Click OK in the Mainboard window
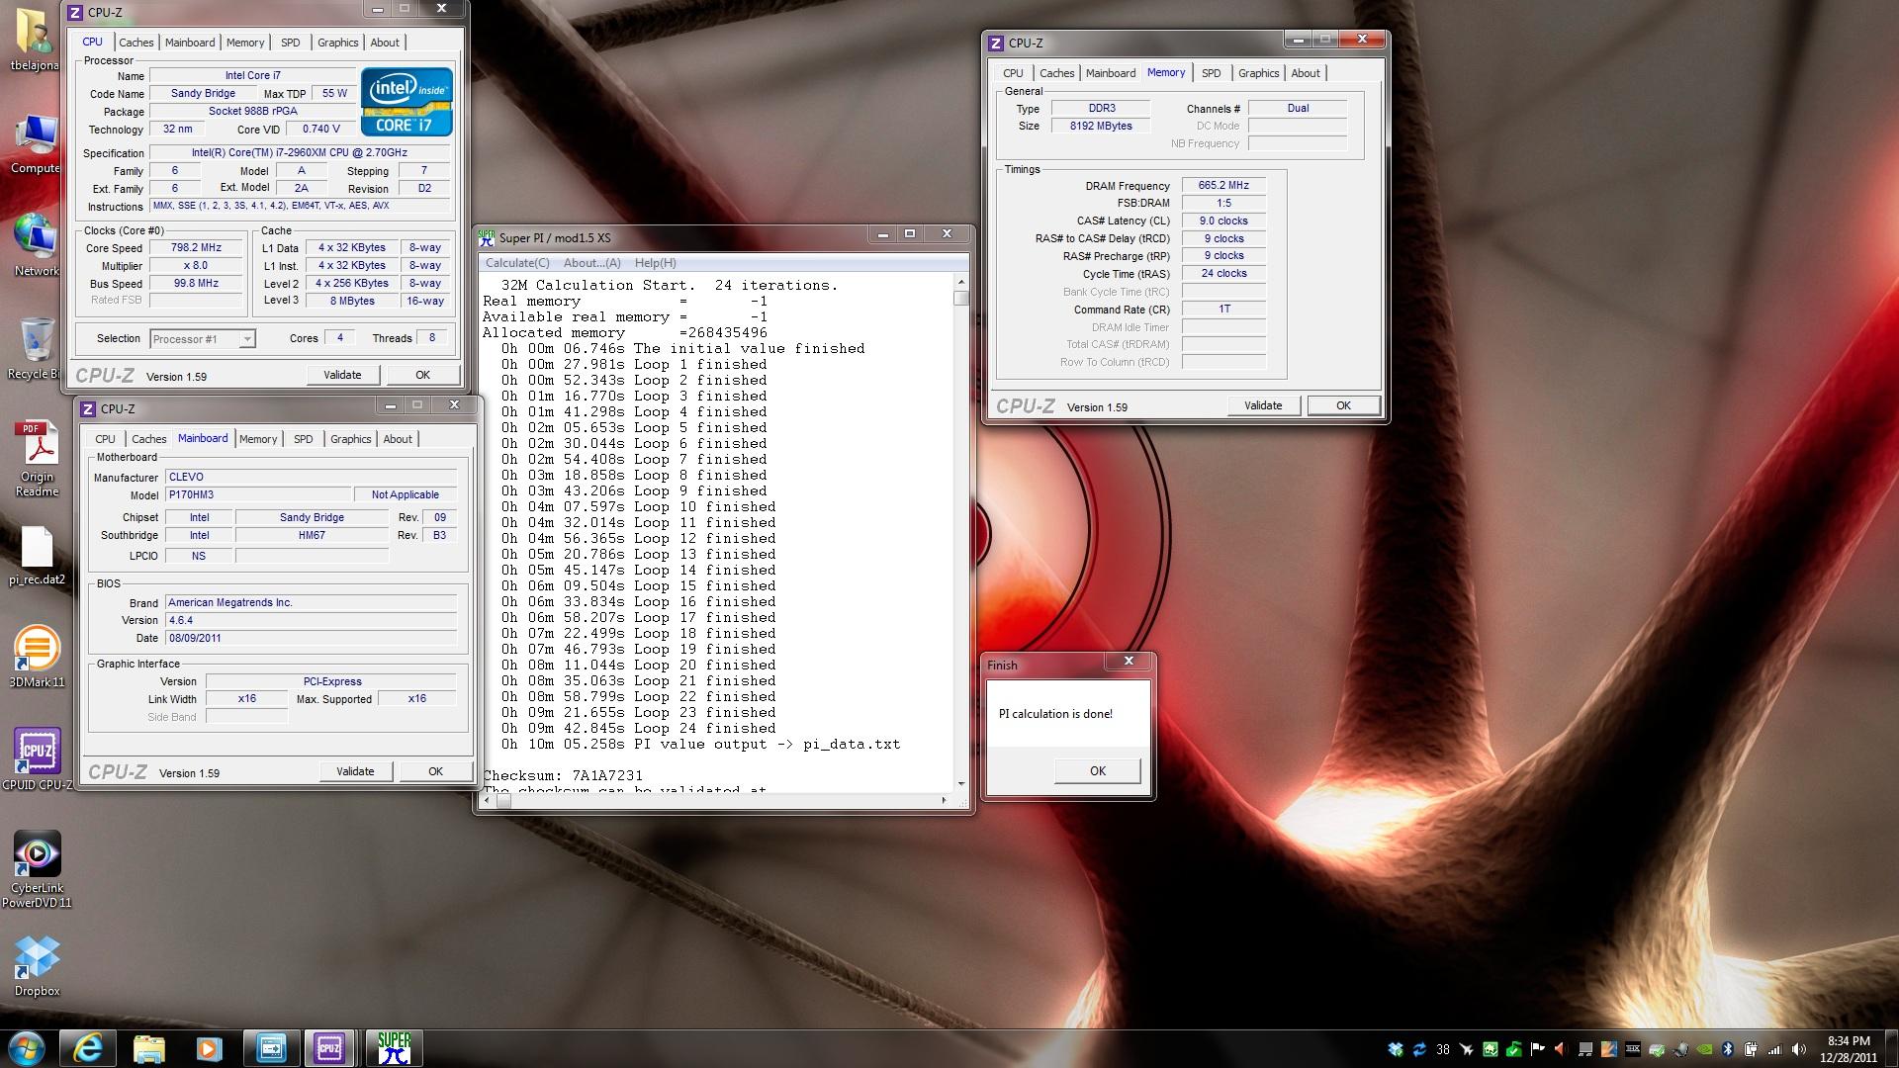The height and width of the screenshot is (1068, 1899). [x=435, y=771]
